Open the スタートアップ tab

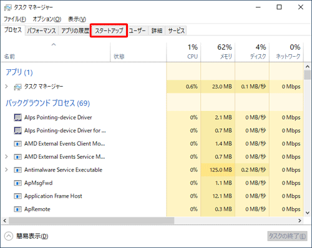click(109, 31)
